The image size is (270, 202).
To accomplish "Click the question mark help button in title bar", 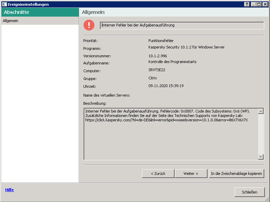I will coord(247,4).
